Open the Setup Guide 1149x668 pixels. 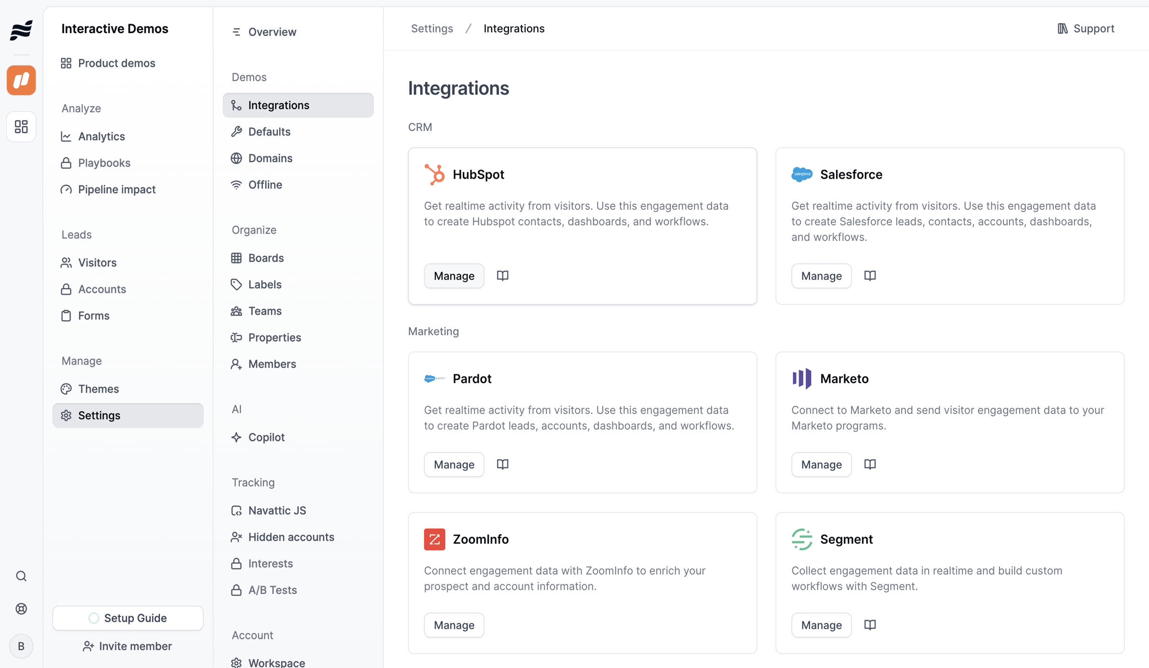tap(128, 618)
